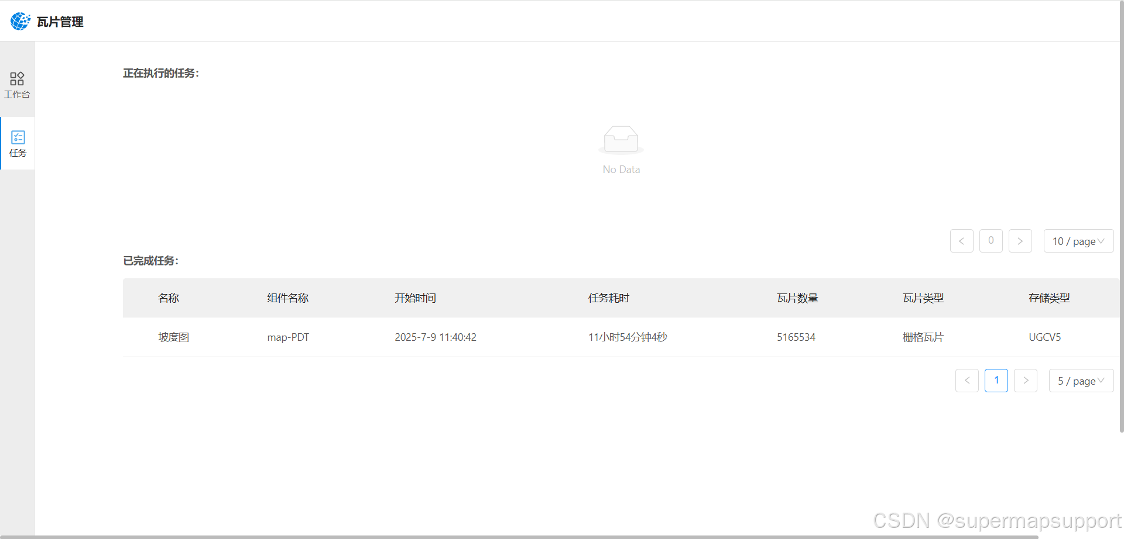Click the 11小时54分钟4秒 duration cell
This screenshot has height=539, width=1124.
pyautogui.click(x=628, y=337)
